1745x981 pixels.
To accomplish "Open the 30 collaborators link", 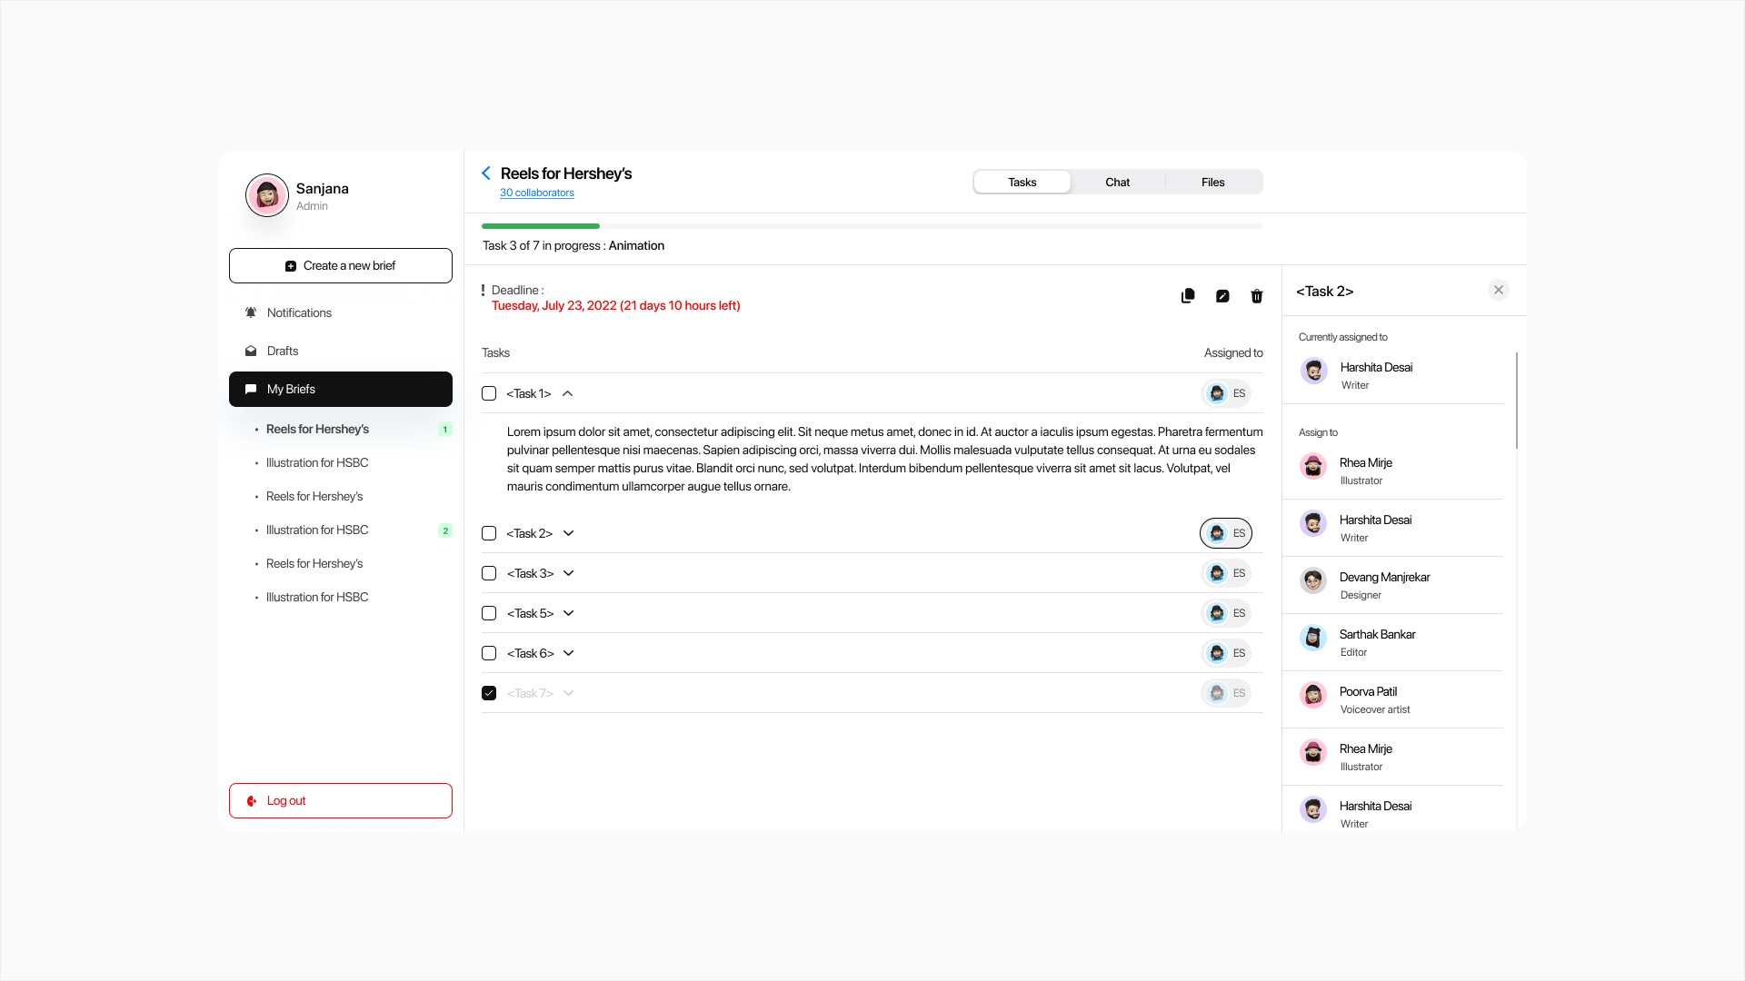I will coord(537,193).
